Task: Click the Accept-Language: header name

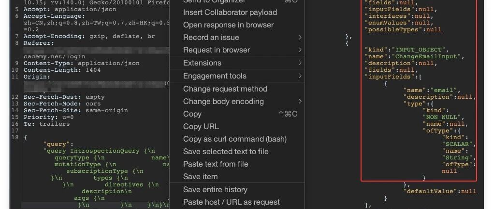Action: pos(55,16)
